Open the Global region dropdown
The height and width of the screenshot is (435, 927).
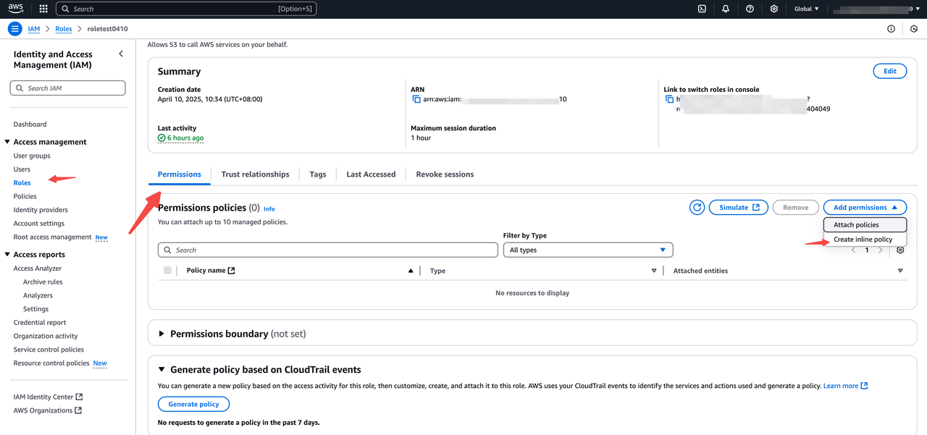806,9
